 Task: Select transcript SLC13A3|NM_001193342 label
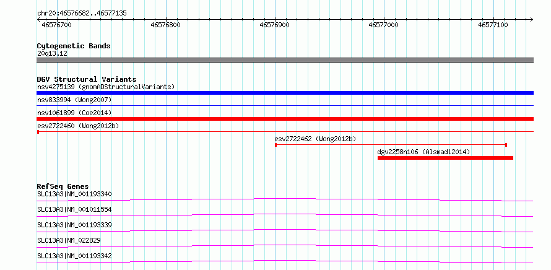click(74, 256)
